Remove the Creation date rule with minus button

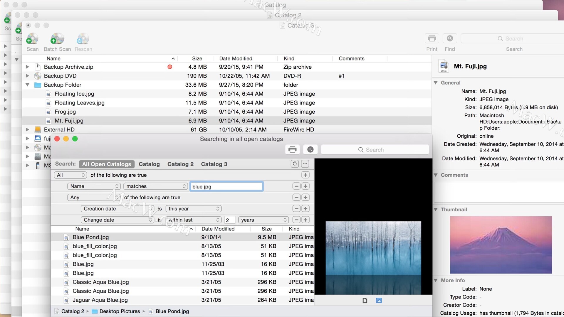click(x=296, y=209)
